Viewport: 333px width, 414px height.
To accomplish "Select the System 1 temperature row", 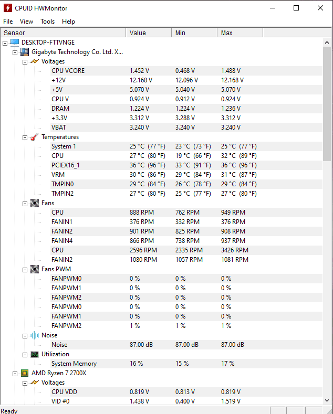I will coord(186,146).
